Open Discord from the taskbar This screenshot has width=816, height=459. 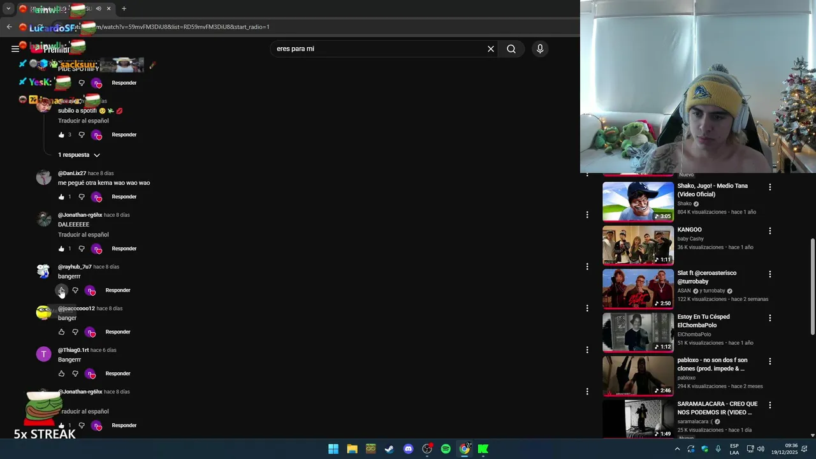pyautogui.click(x=409, y=449)
